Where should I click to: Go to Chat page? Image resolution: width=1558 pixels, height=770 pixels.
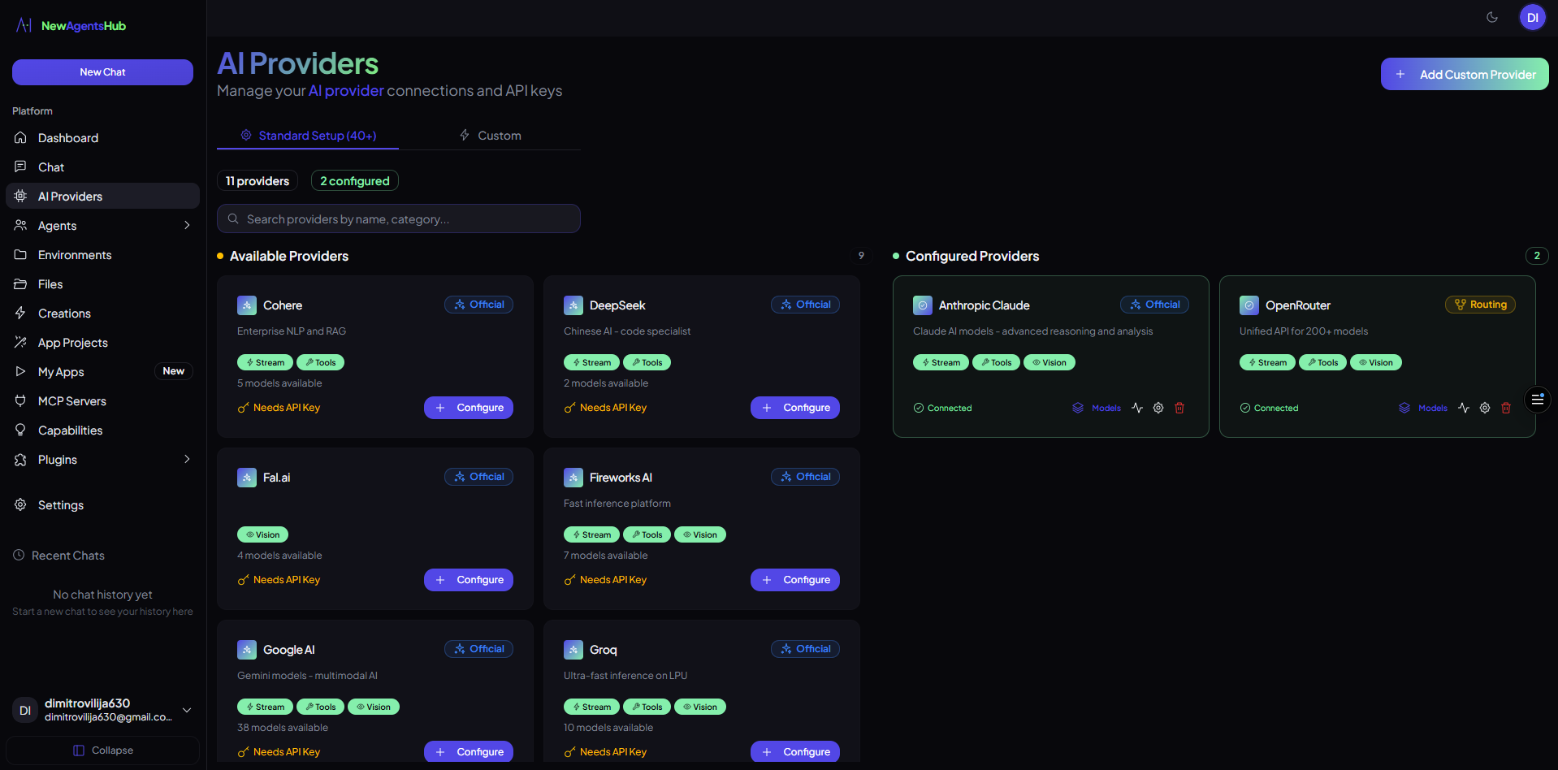(102, 167)
